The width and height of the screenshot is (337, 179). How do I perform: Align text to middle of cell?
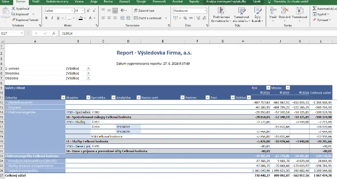pos(109,10)
